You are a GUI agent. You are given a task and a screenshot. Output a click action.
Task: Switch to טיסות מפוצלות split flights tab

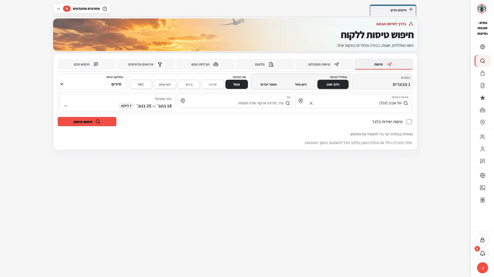pos(324,64)
